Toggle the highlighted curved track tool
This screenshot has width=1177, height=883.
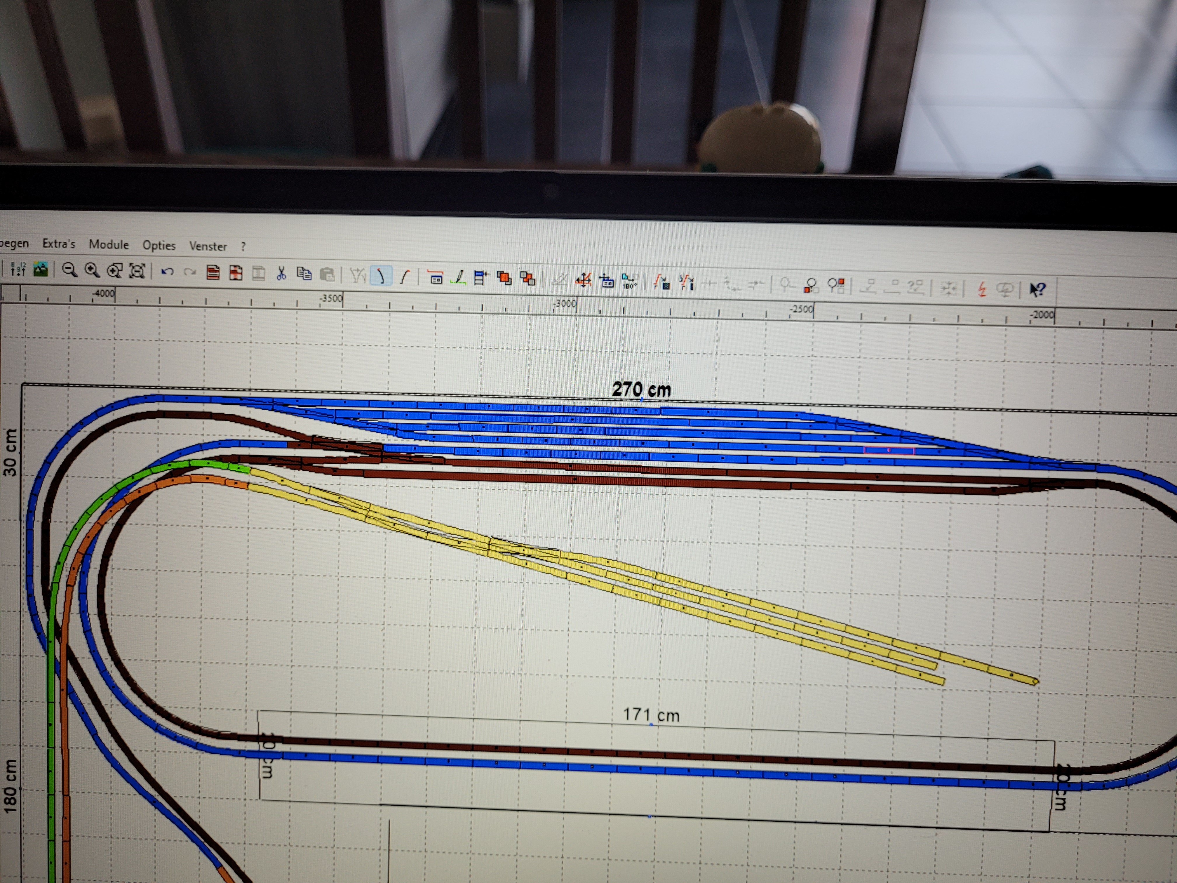point(381,276)
